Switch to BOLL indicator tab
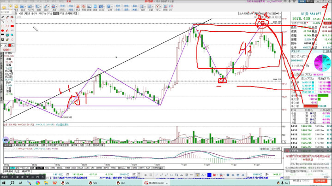The image size is (332, 186). (x=60, y=168)
